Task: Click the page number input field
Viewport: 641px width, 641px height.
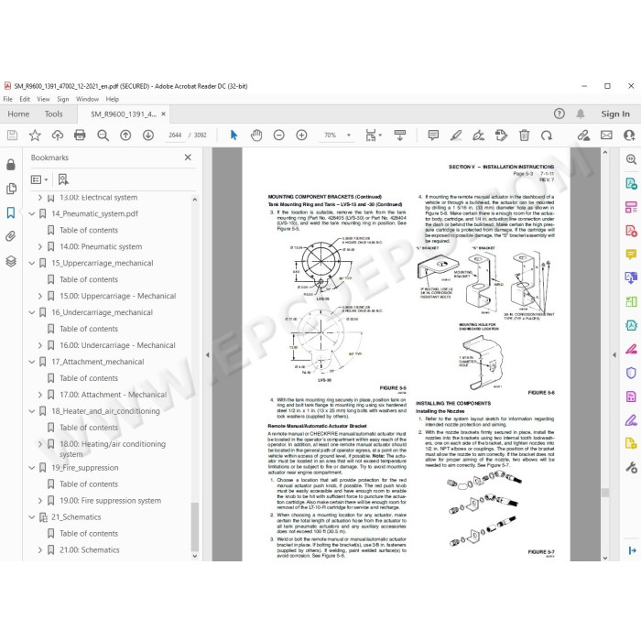Action: coord(175,135)
